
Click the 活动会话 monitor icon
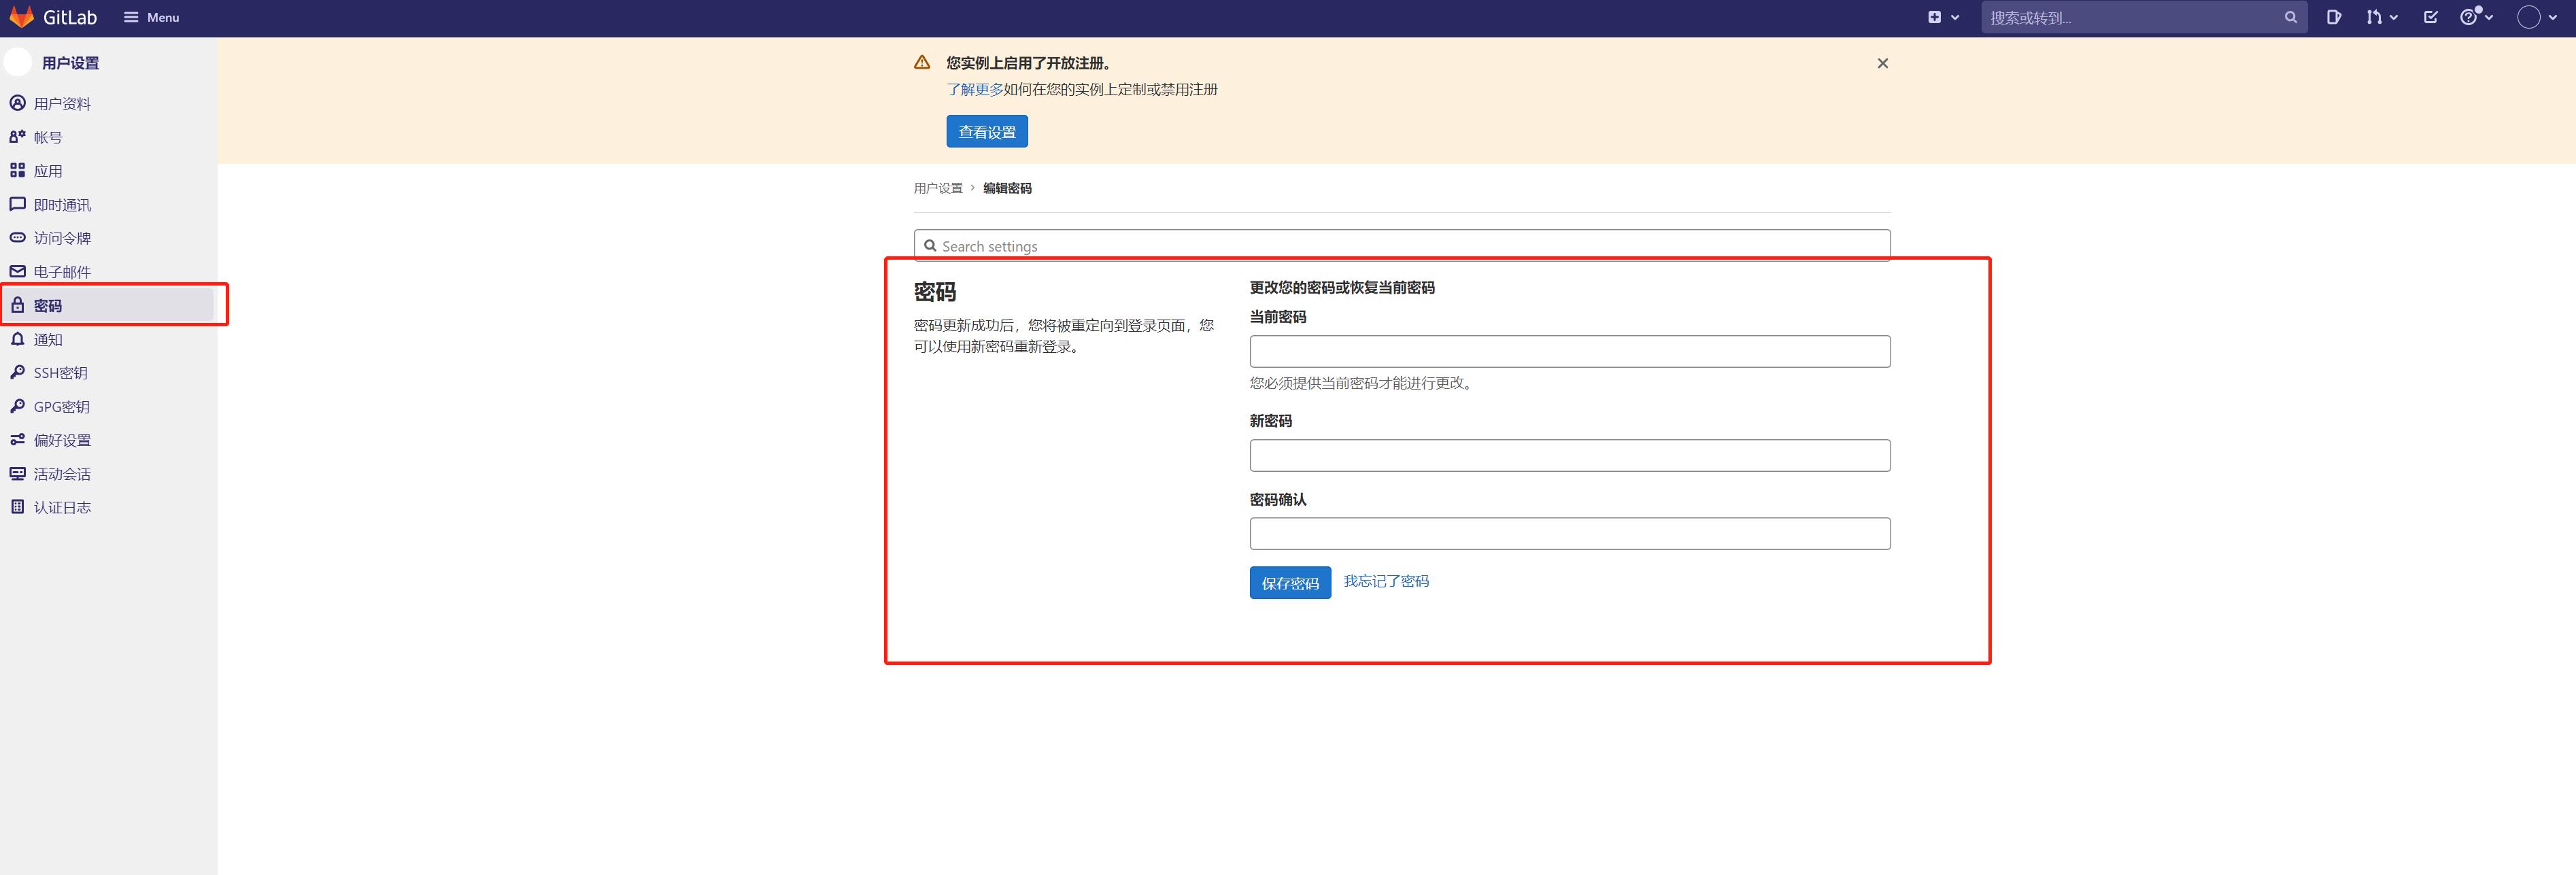(x=17, y=473)
